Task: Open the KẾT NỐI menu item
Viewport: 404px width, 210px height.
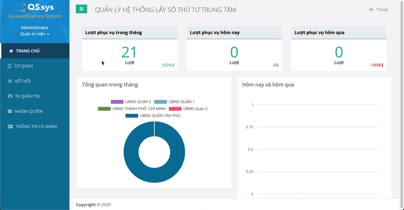Action: pos(23,81)
